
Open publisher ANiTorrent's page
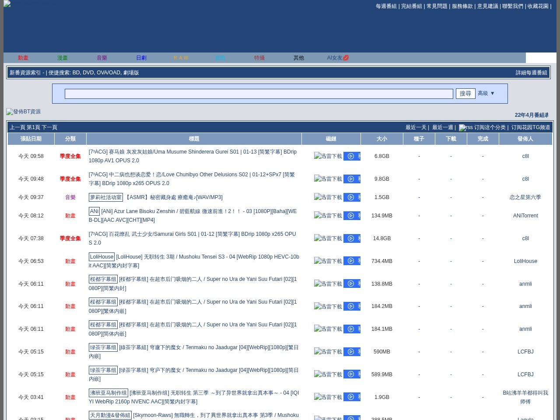(x=525, y=216)
